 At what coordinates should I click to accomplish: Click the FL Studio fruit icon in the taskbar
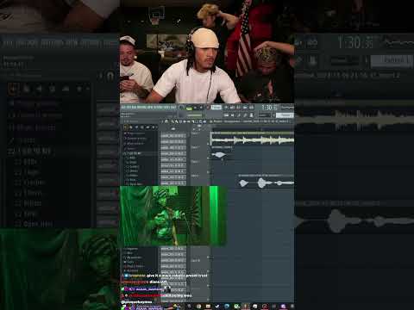point(245,307)
